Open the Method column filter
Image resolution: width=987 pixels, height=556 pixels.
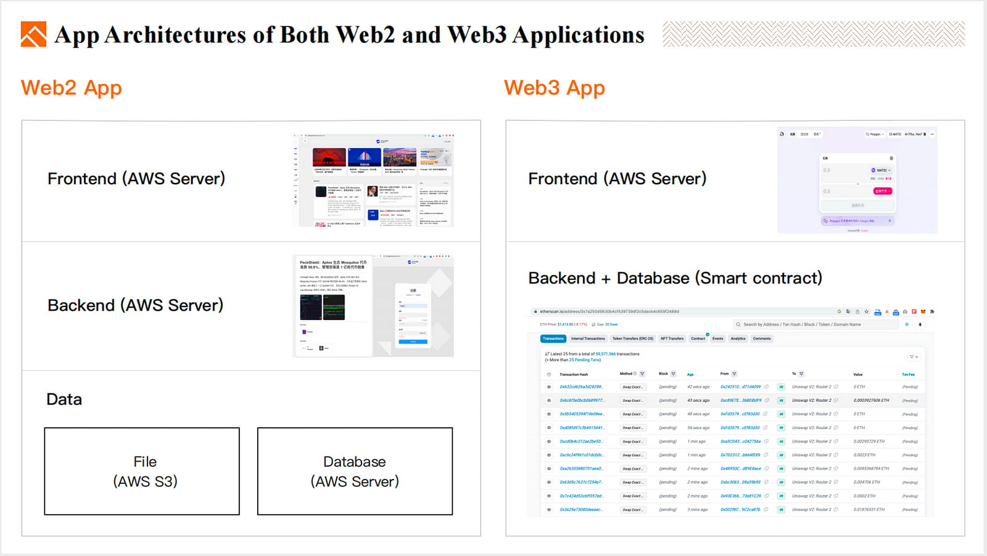pyautogui.click(x=642, y=374)
